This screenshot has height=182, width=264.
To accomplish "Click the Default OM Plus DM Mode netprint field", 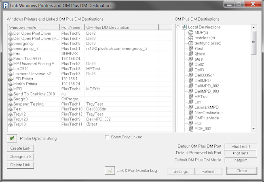I will coord(241,160).
